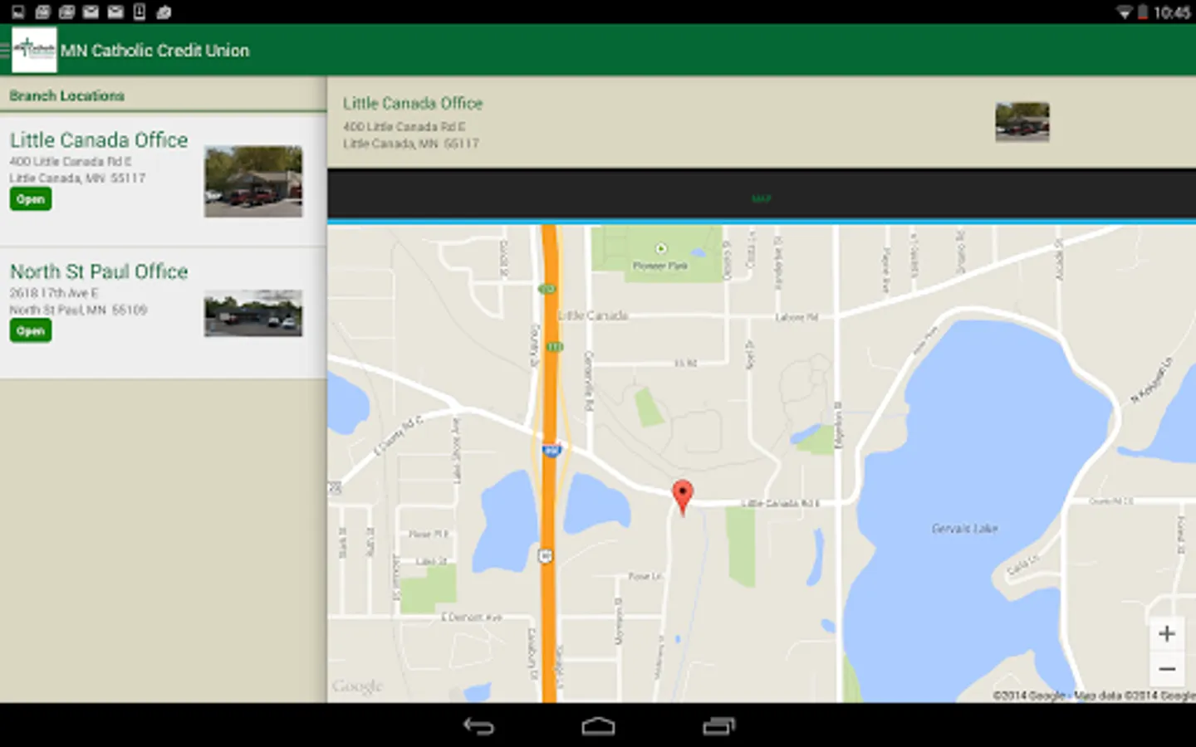Tap Open badge under Little Canada Office
This screenshot has height=747, width=1196.
coord(31,199)
